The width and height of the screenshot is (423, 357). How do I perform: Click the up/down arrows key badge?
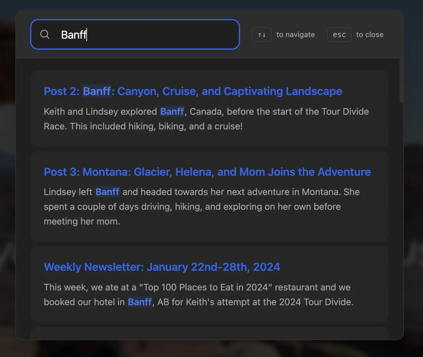(x=262, y=35)
